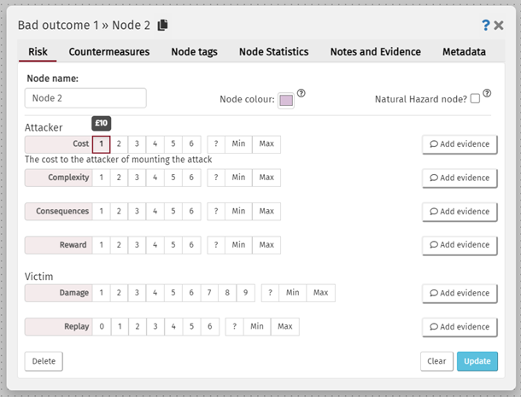Viewport: 521px width, 397px height.
Task: Go to the Notes and Evidence tab
Action: [375, 52]
